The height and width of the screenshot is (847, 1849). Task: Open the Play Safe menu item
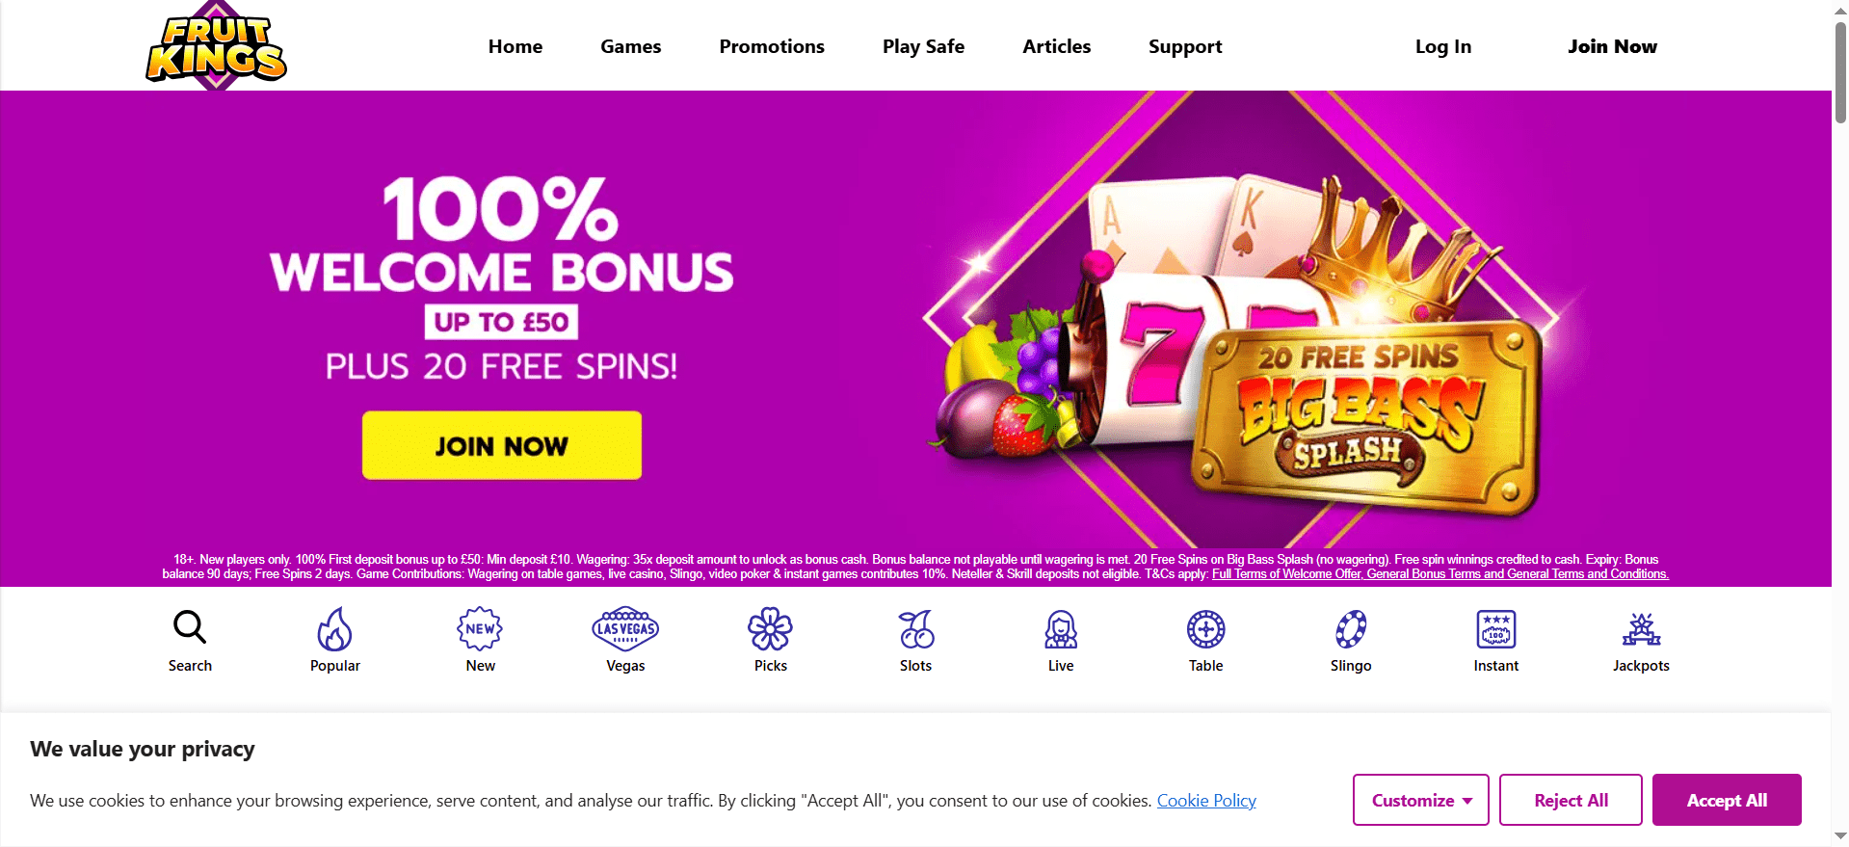click(x=924, y=46)
